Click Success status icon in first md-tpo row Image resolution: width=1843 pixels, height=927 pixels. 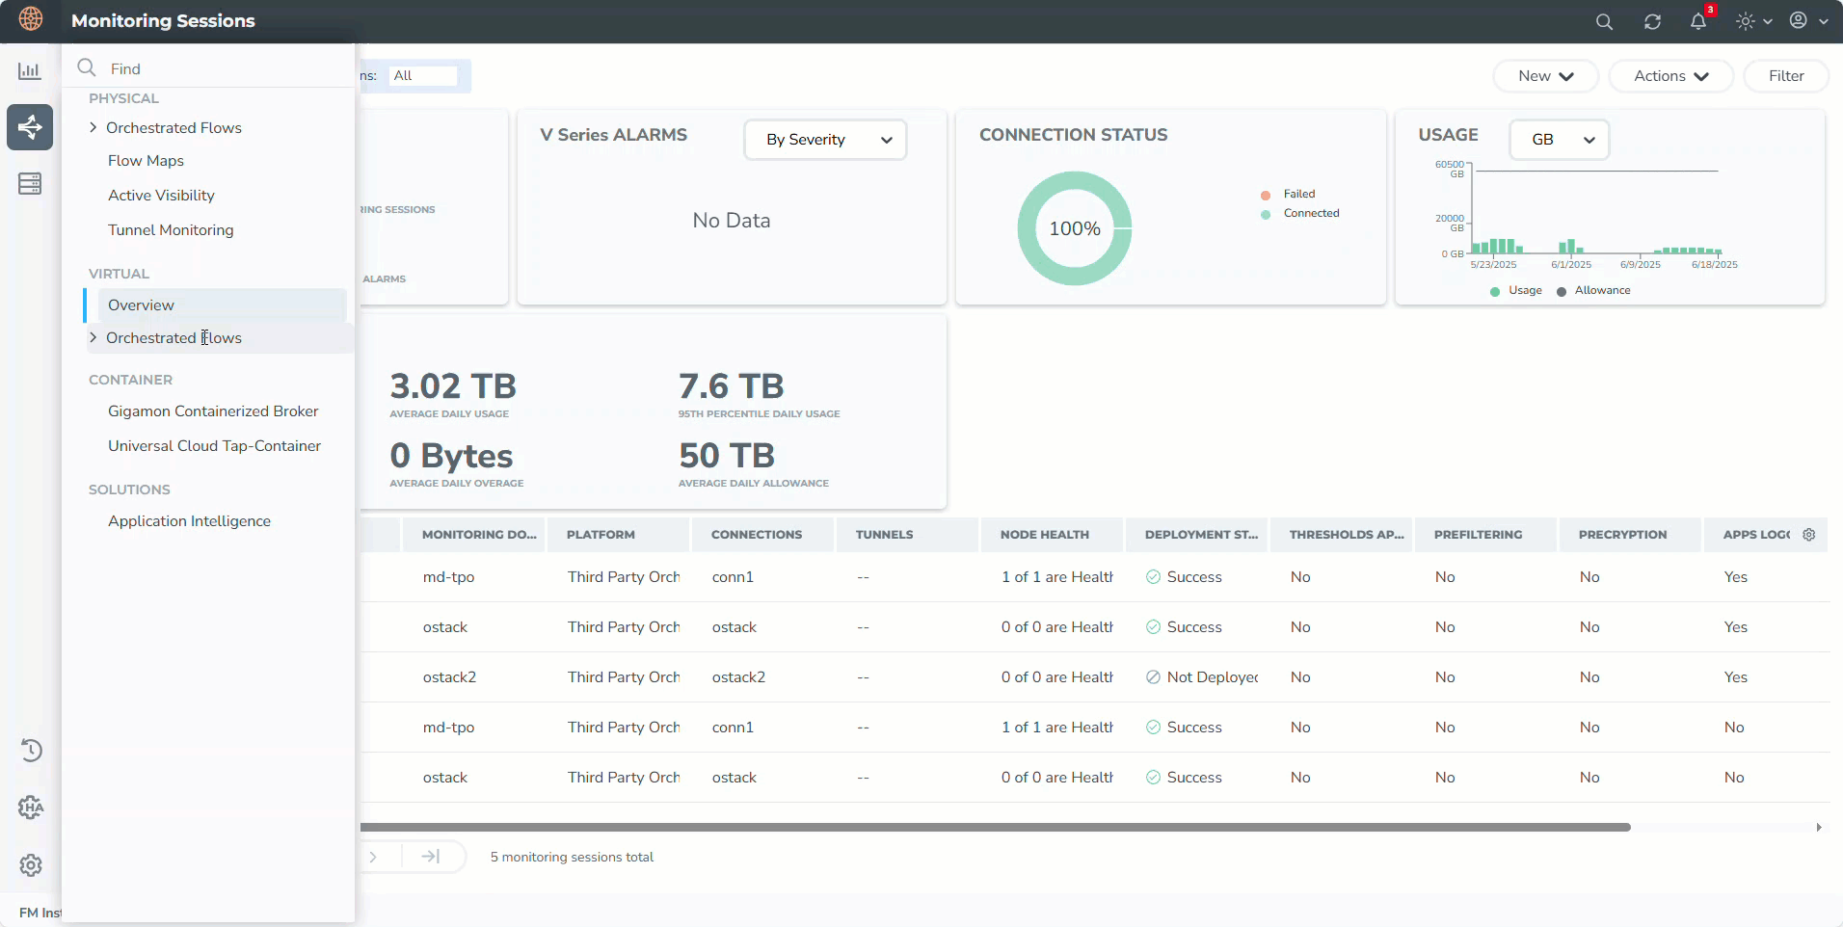(1153, 577)
